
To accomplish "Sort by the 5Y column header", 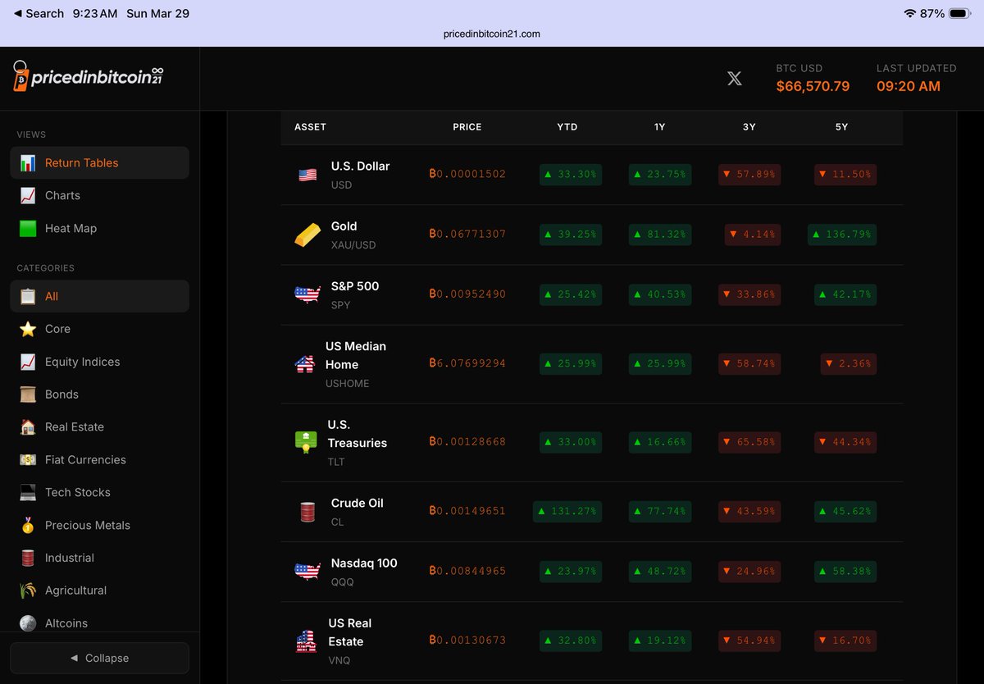I will [841, 127].
